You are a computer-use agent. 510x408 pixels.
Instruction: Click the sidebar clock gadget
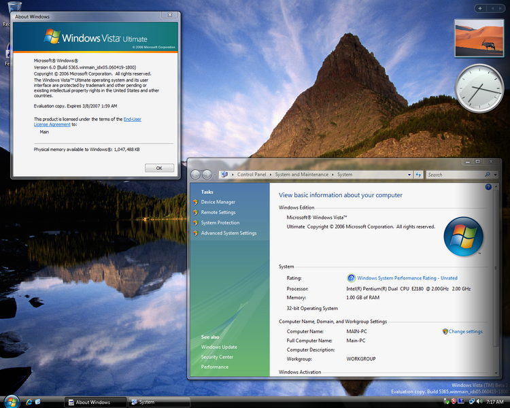pyautogui.click(x=479, y=88)
